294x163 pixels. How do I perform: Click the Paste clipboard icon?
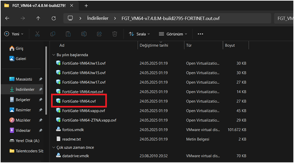coord(68,34)
